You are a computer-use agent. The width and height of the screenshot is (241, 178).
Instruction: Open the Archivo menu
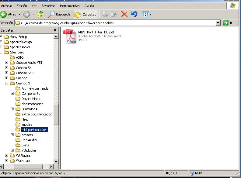coord(6,6)
